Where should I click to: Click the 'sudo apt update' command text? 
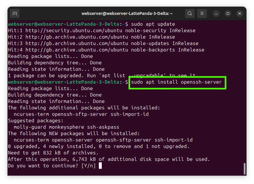click(x=153, y=24)
